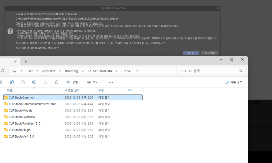
Task: Click the Delete (trash) icon
Action: tap(57, 82)
